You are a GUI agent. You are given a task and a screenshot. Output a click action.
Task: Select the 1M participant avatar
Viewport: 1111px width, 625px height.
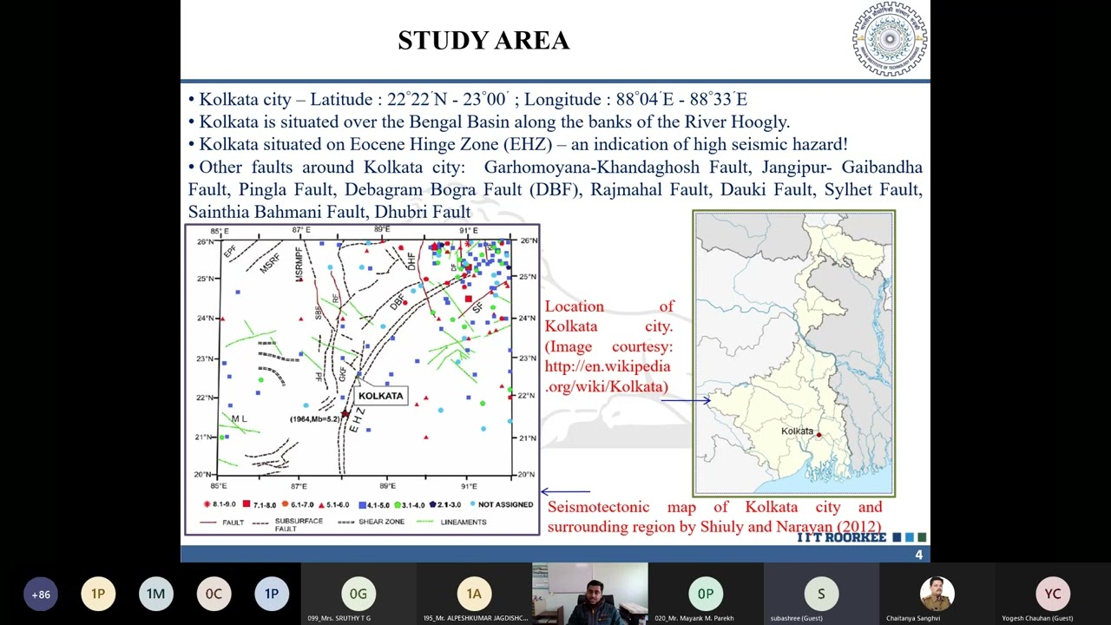[156, 595]
